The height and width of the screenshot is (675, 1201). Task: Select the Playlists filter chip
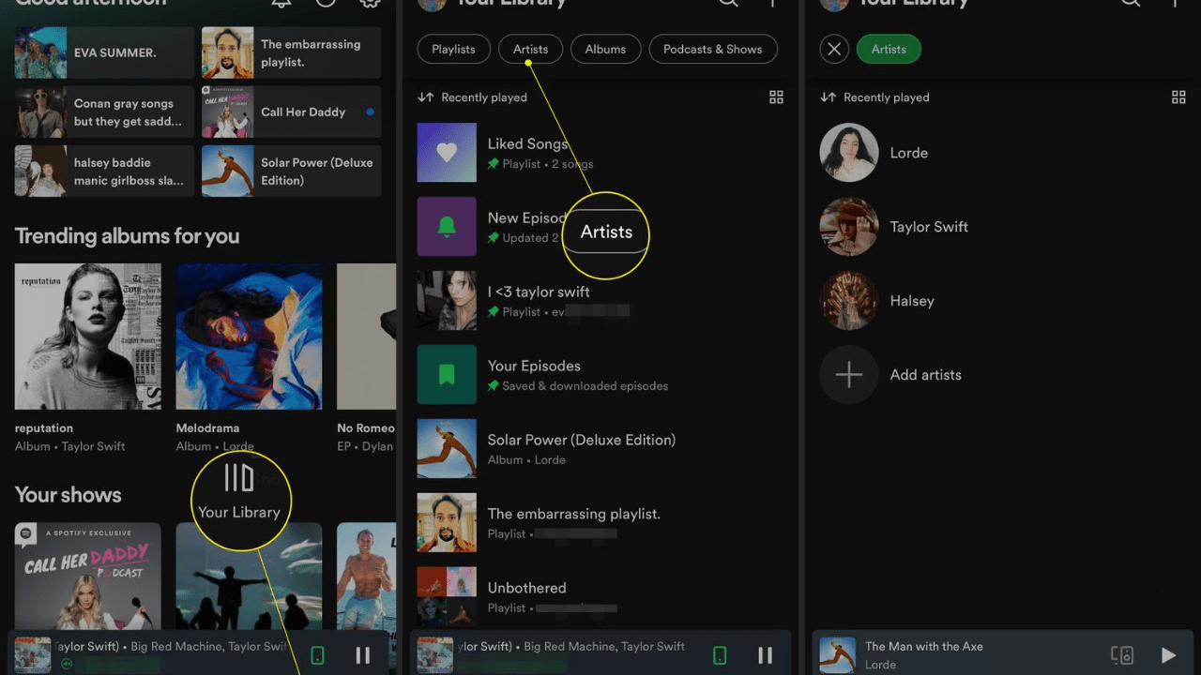(x=453, y=50)
